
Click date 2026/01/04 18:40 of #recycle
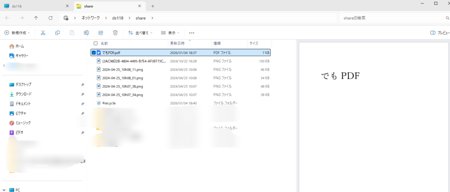(x=183, y=103)
